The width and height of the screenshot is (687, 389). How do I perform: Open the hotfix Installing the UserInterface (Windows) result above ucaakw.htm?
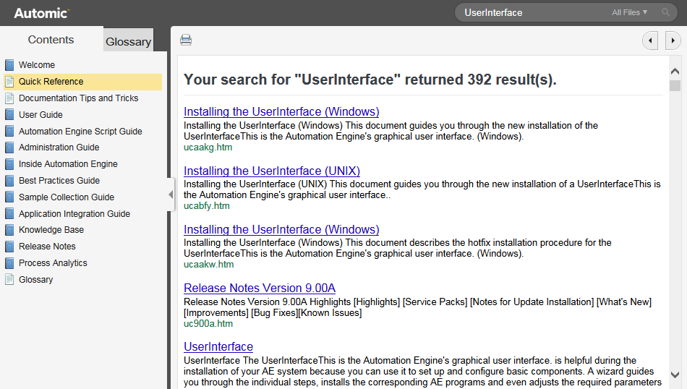(281, 229)
